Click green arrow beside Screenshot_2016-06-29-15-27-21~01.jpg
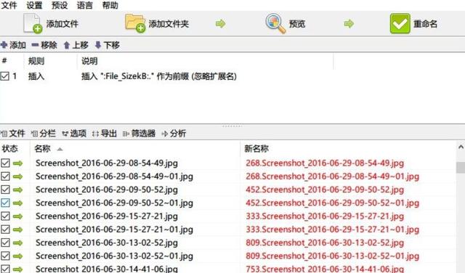The image size is (465, 273). [x=17, y=229]
